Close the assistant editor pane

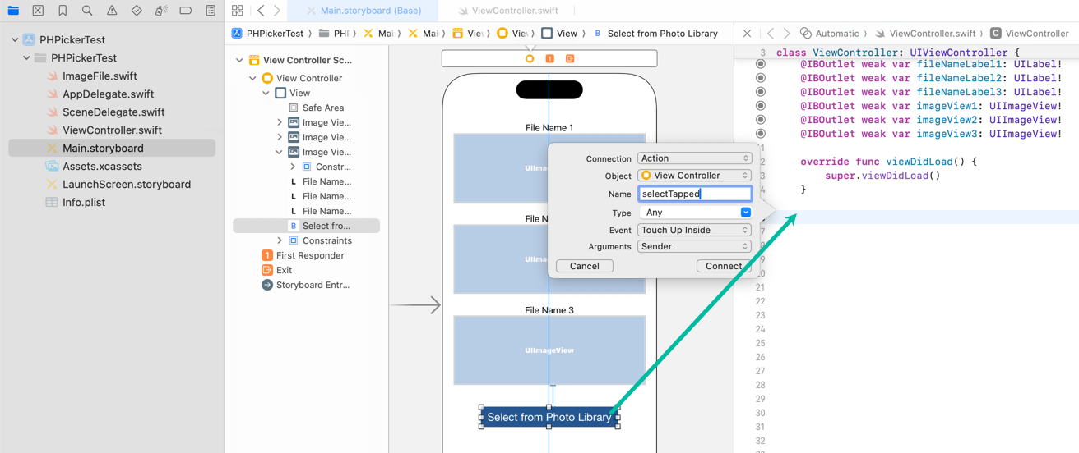click(x=747, y=34)
